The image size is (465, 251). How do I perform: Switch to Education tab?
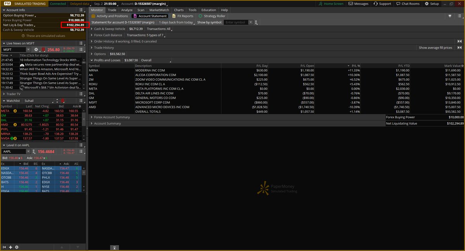click(x=209, y=10)
